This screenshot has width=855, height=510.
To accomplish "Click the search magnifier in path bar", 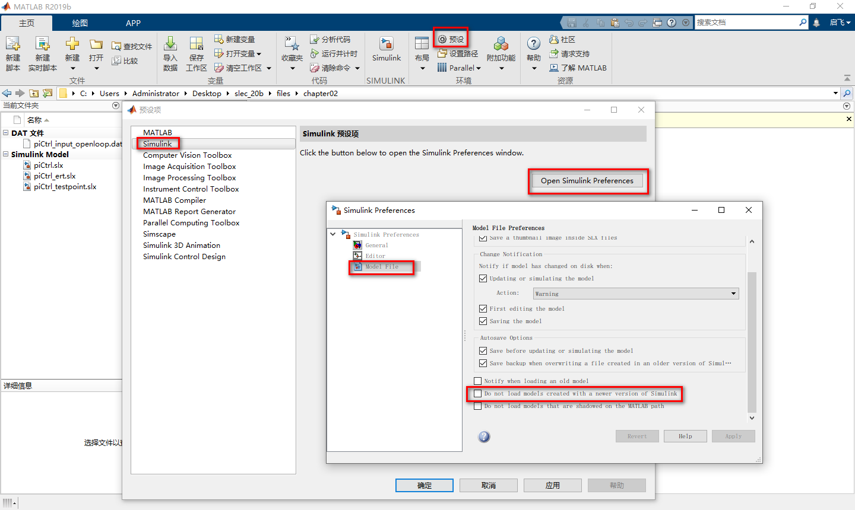I will pyautogui.click(x=847, y=93).
